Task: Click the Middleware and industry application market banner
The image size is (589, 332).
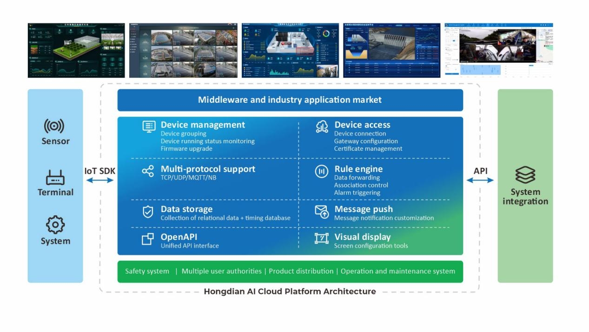Action: pos(290,100)
